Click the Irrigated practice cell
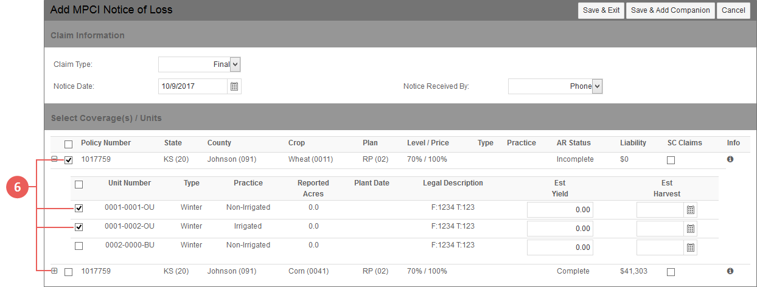 click(x=248, y=226)
